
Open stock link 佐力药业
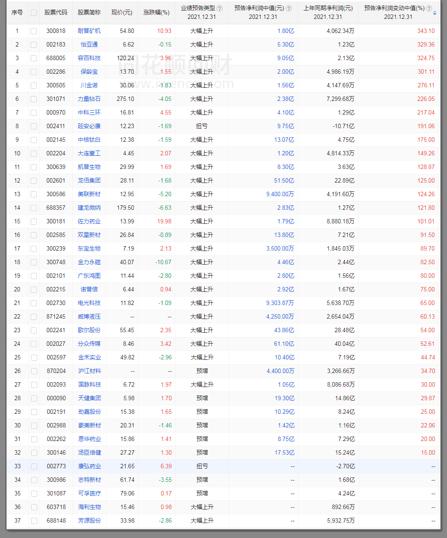click(x=89, y=221)
